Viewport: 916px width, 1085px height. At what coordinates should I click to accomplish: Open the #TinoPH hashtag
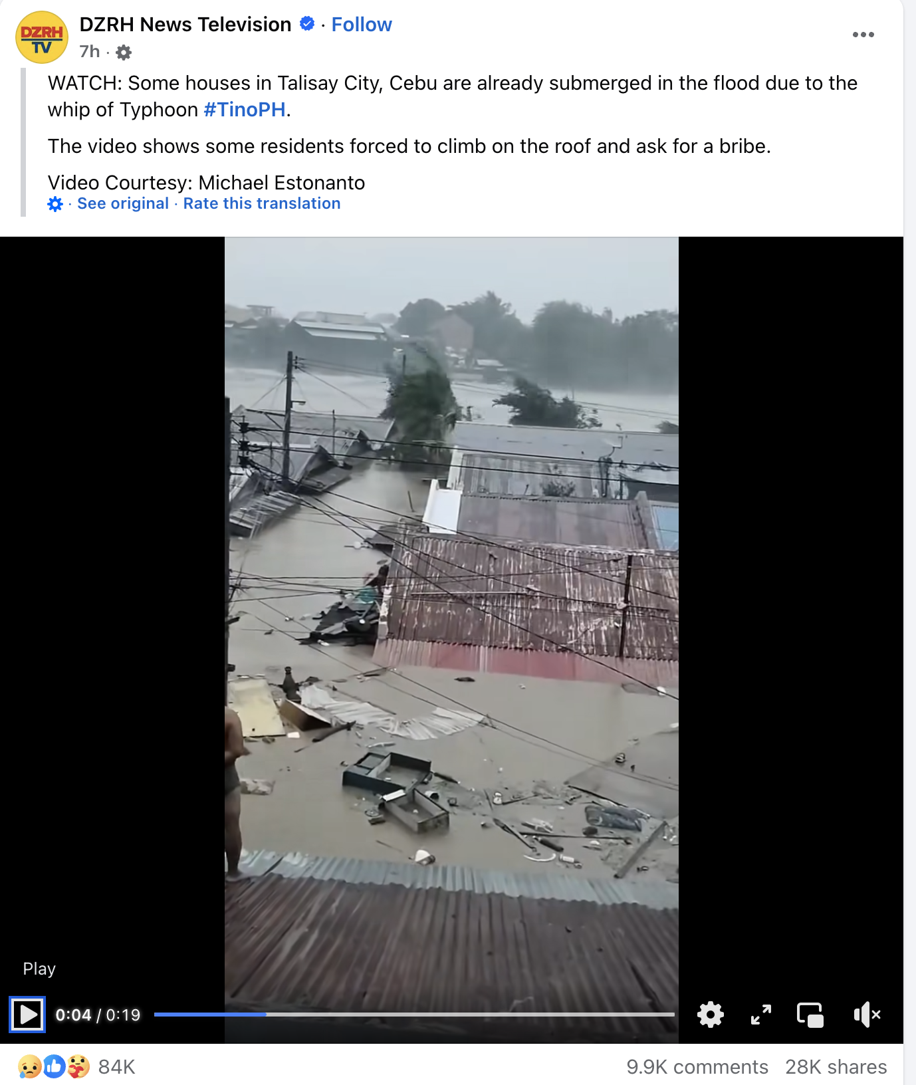tap(245, 110)
